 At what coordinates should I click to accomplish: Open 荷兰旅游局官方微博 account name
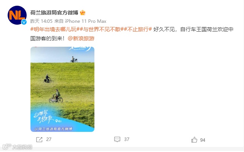tap(54, 13)
